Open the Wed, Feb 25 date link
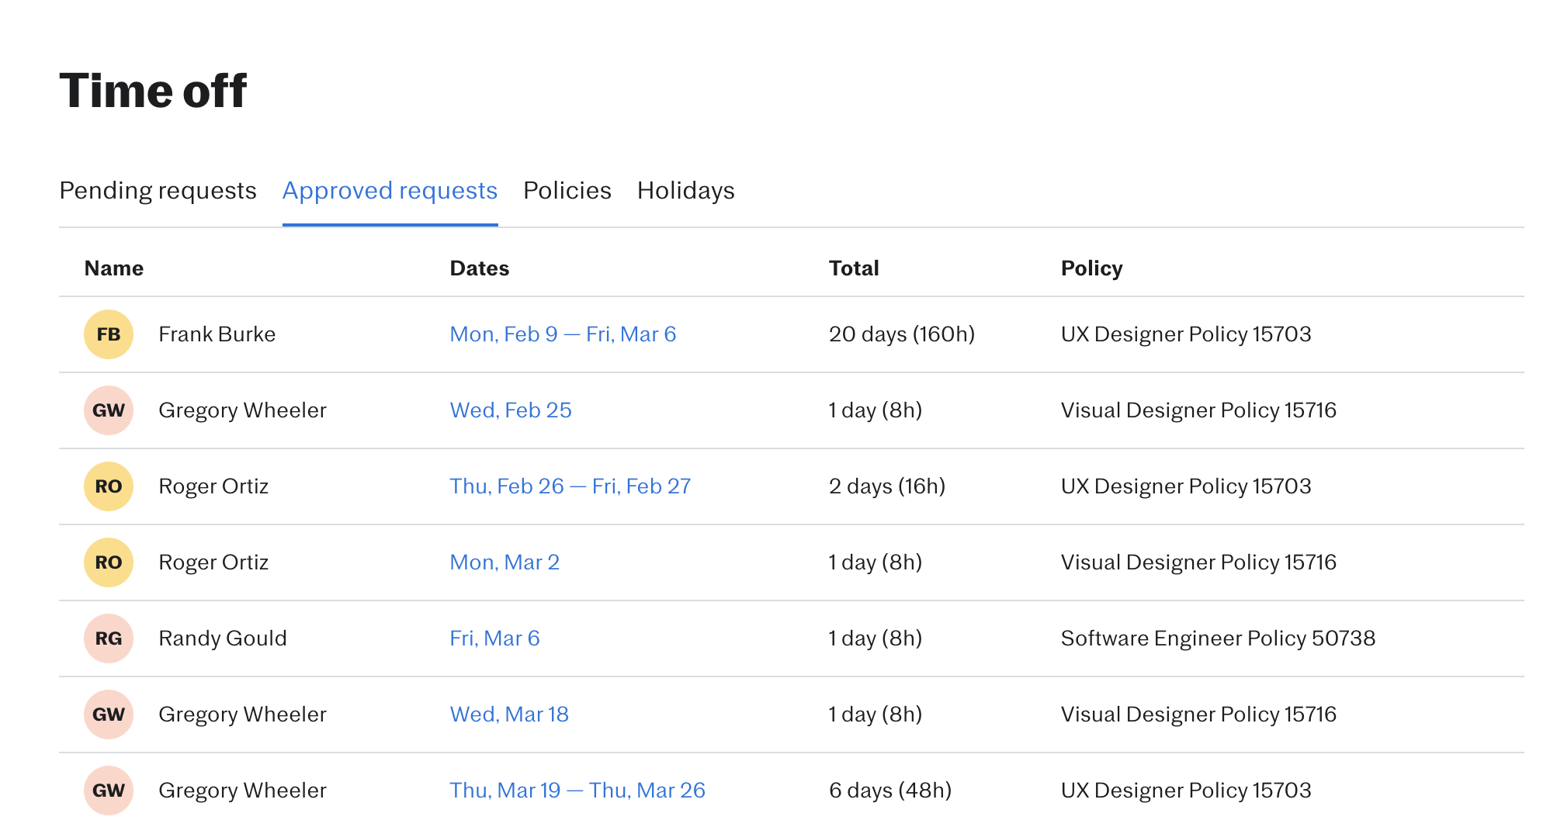1557x827 pixels. [x=511, y=410]
